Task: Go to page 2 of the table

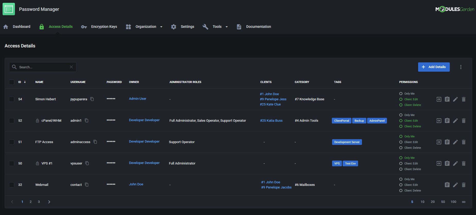Action: (31, 202)
